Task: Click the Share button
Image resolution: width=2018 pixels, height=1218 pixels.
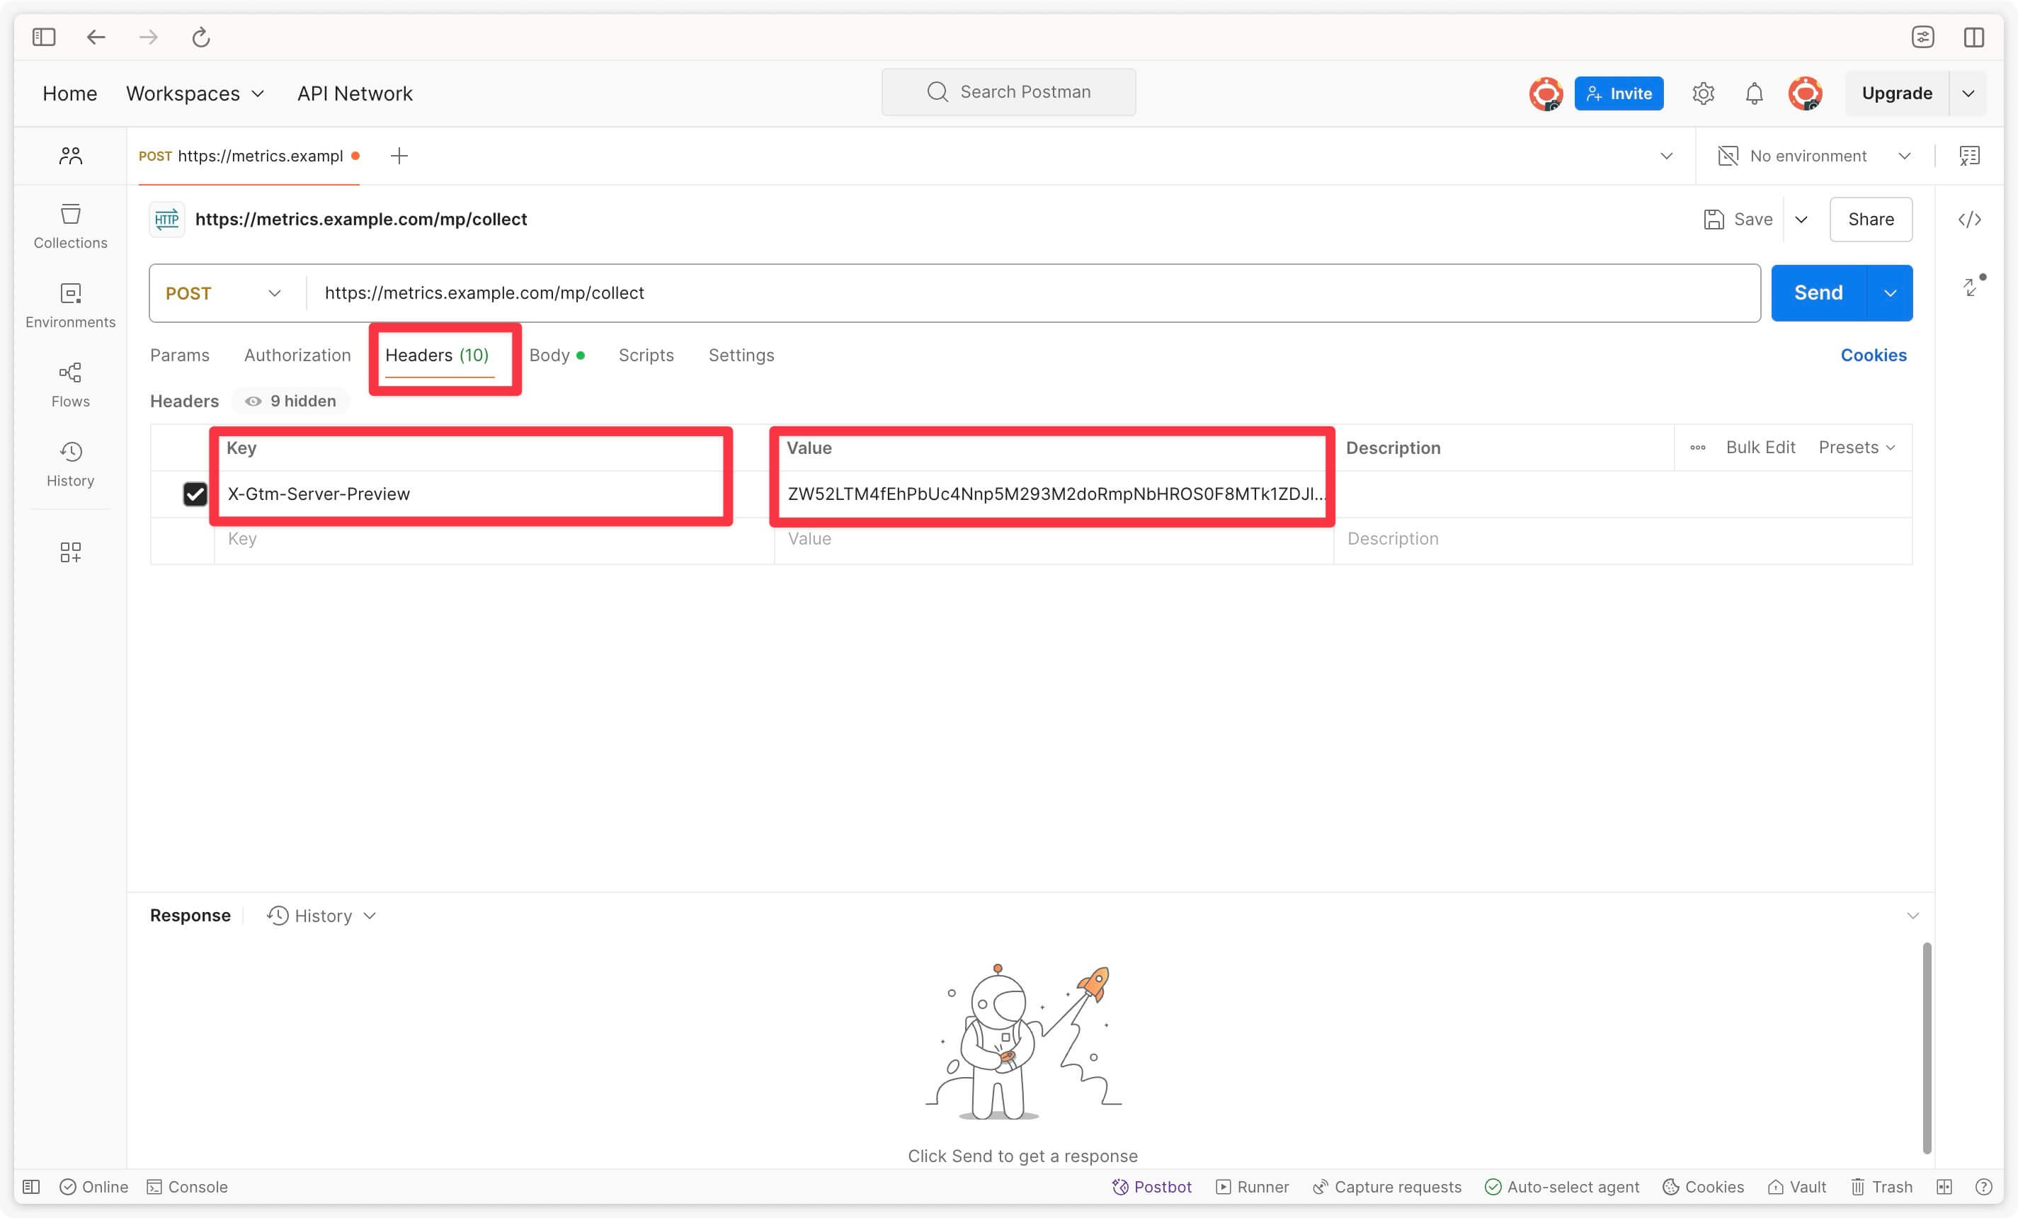Action: (x=1871, y=220)
